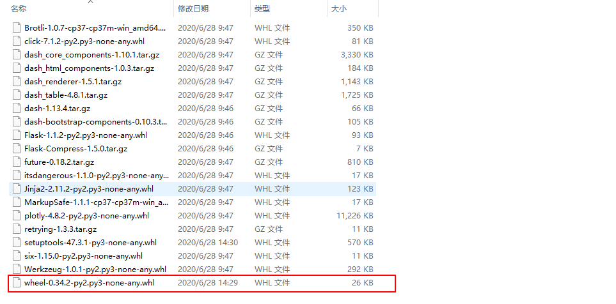Select setuptools-47.3.1-py3-none-any.whl file name
616x304 pixels.
click(90, 242)
